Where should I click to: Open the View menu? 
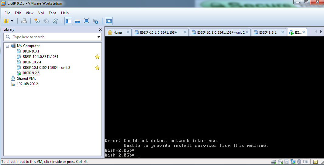[29, 13]
